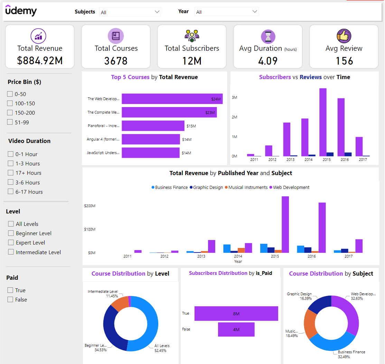The width and height of the screenshot is (385, 364).
Task: Click the Avg Duration hourglass icon
Action: [x=268, y=36]
